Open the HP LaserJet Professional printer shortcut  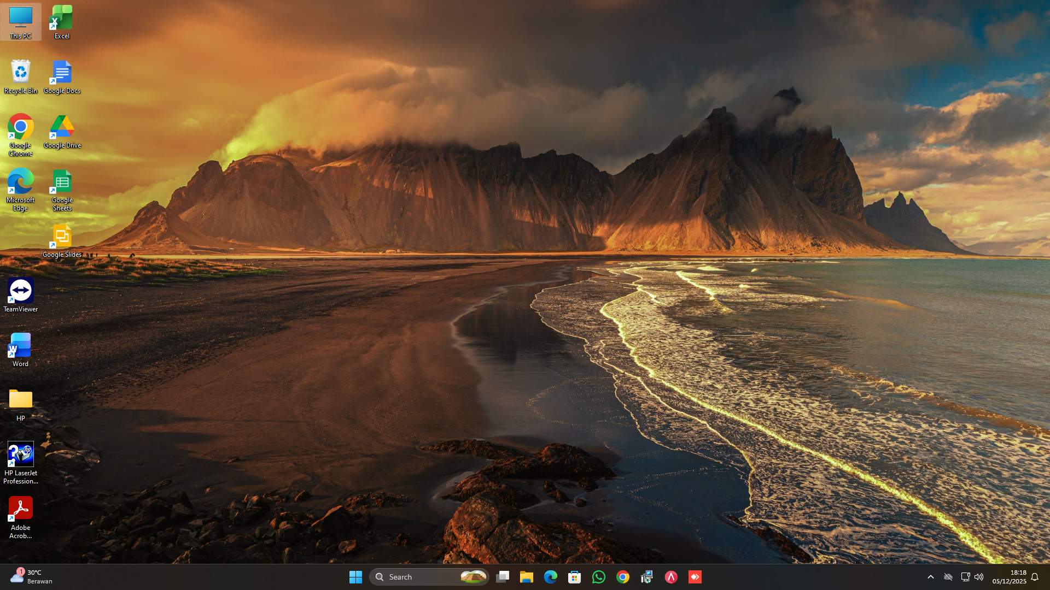click(x=21, y=455)
